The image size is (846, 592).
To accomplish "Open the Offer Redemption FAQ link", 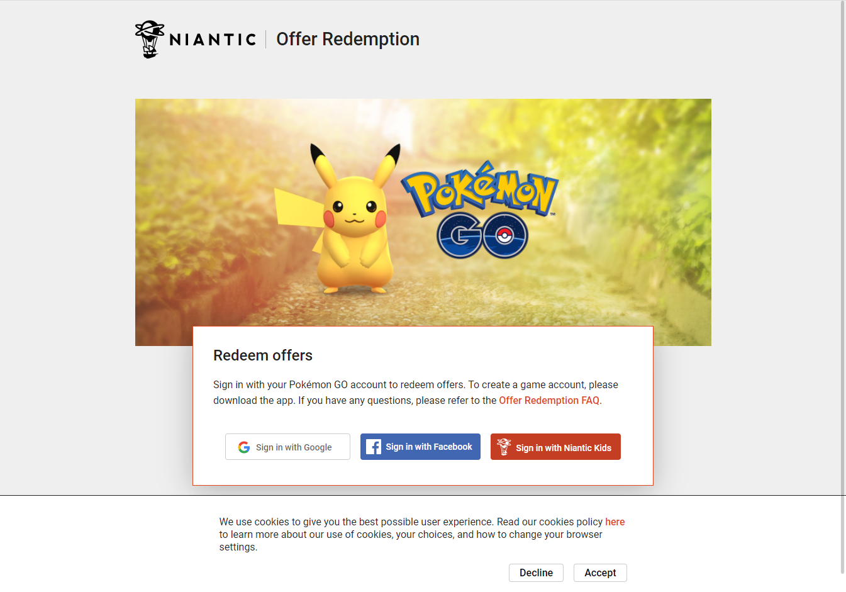I will tap(549, 400).
